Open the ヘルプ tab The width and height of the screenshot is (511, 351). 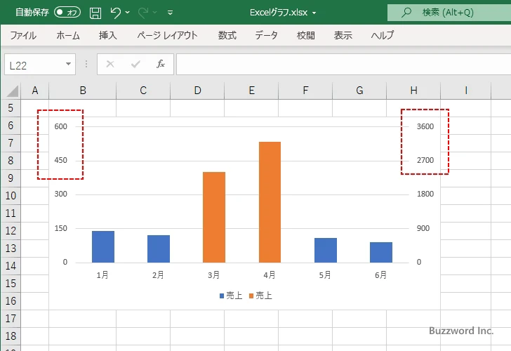tap(383, 35)
